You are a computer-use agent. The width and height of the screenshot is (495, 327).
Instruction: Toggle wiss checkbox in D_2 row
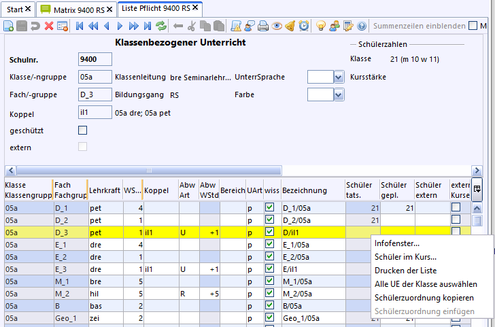point(269,220)
